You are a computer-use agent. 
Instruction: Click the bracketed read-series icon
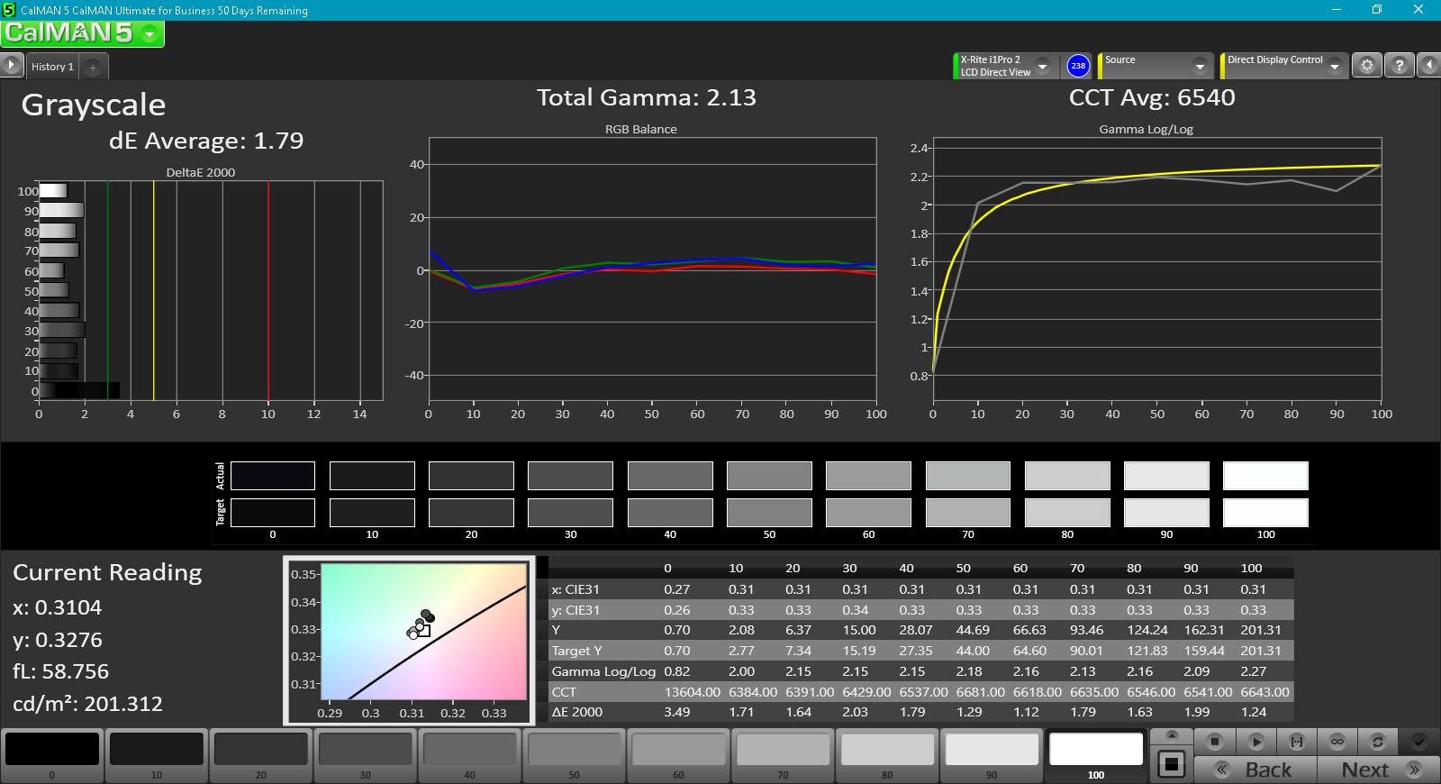[x=1297, y=742]
